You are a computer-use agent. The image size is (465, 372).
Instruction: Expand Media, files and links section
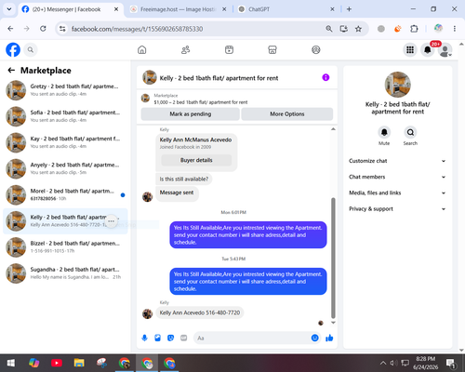[x=398, y=193]
